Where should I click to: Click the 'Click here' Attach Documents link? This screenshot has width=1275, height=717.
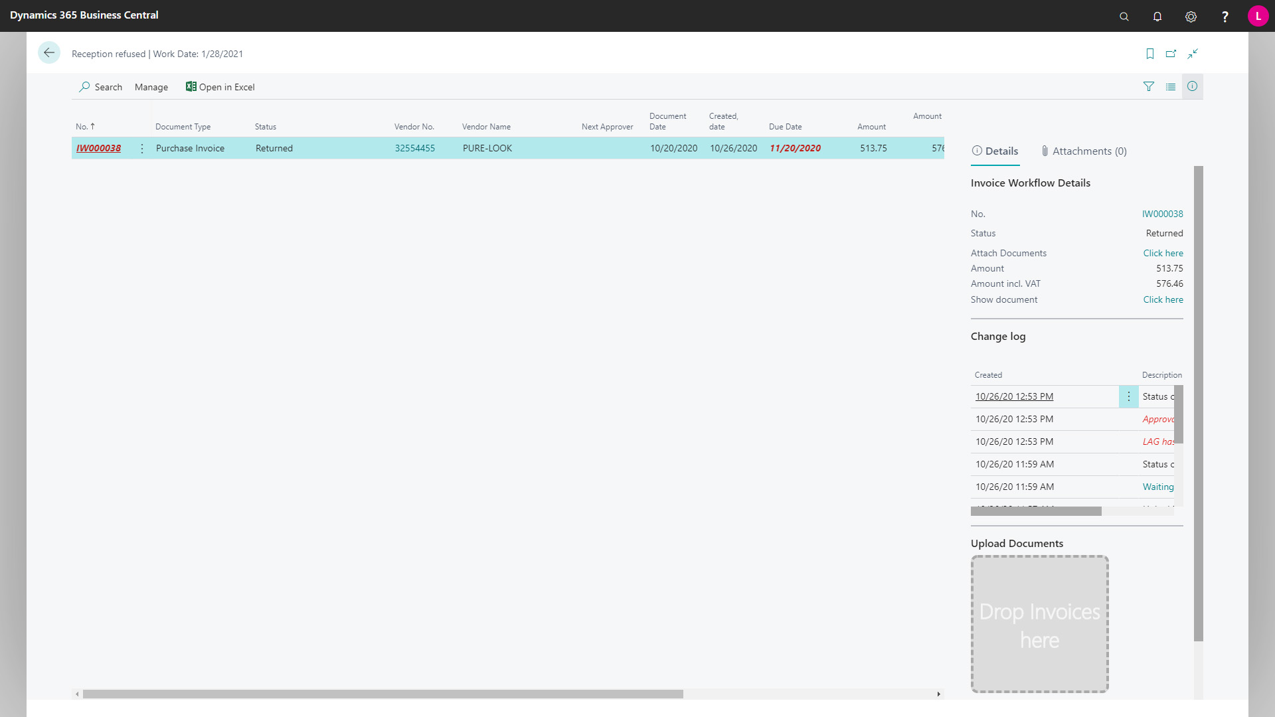coord(1163,253)
